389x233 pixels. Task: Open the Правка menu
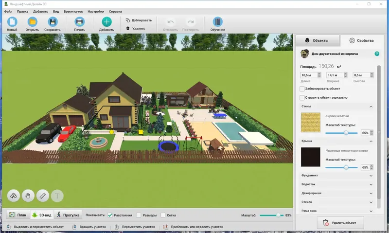tap(22, 11)
